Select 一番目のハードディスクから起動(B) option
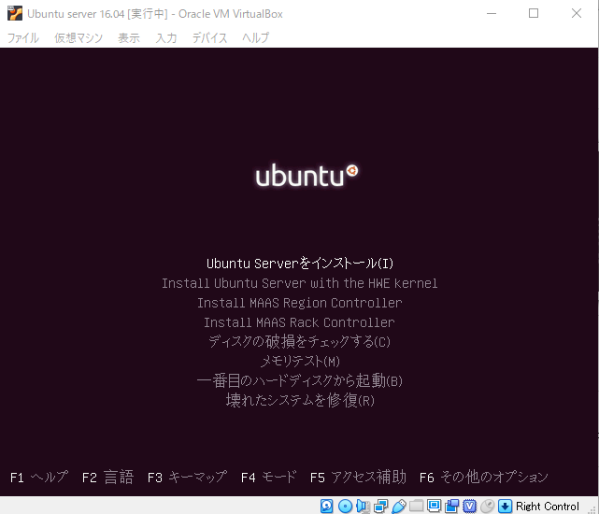The height and width of the screenshot is (514, 599). pos(299,380)
